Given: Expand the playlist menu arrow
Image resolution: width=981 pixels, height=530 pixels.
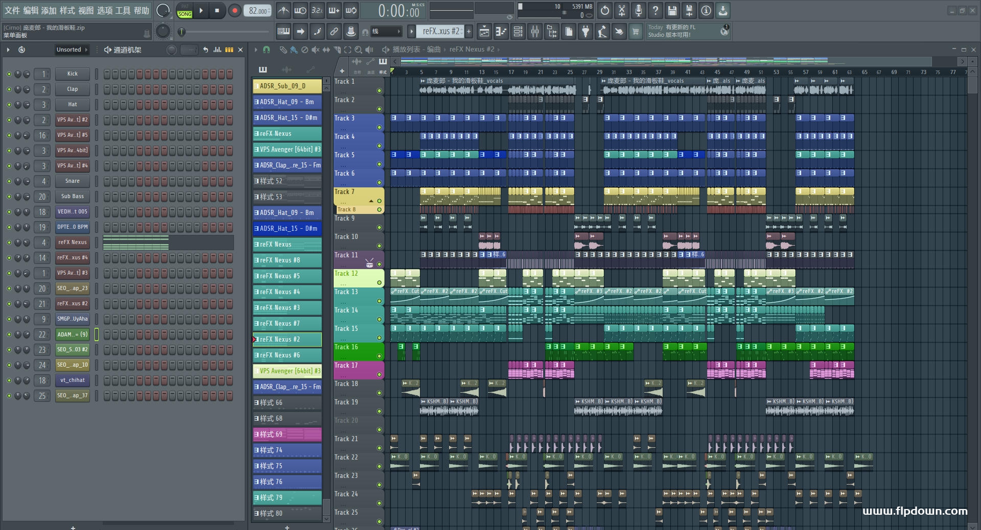Looking at the screenshot, I should (256, 50).
